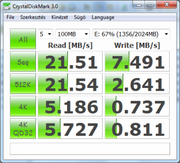The height and width of the screenshot is (163, 180).
Task: Select the 512K read result 21.54
Action: click(70, 84)
